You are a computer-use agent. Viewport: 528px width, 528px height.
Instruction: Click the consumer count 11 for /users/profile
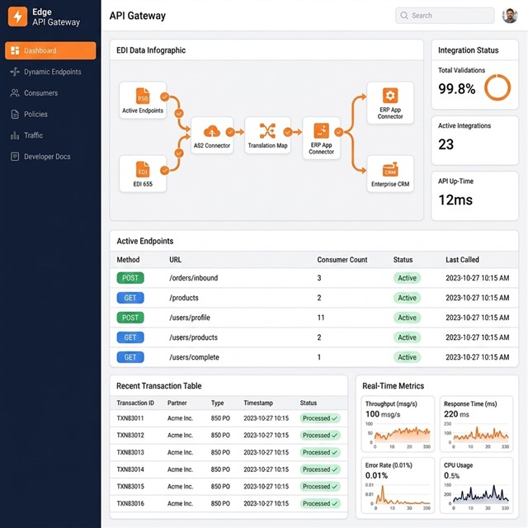321,318
